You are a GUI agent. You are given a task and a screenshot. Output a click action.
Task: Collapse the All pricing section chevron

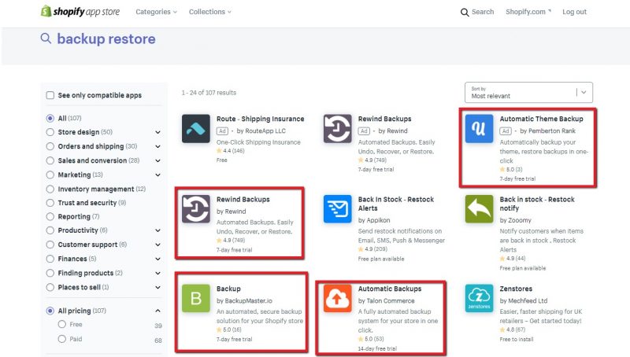[x=158, y=311]
